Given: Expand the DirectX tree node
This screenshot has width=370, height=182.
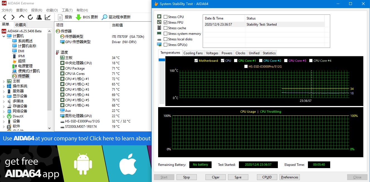Looking at the screenshot, I should 4,116.
